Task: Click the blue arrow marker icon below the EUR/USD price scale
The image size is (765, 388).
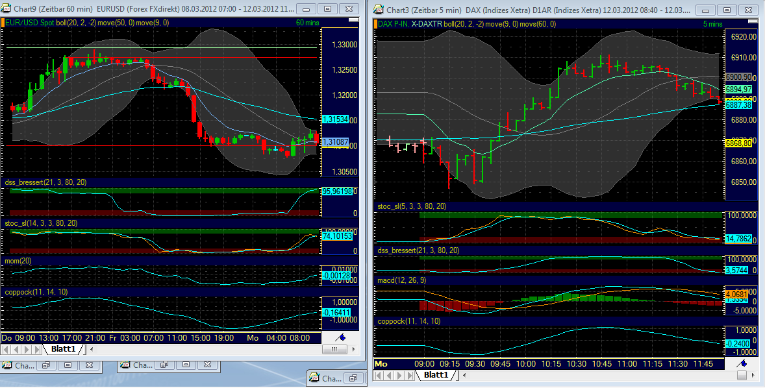Action: 343,336
